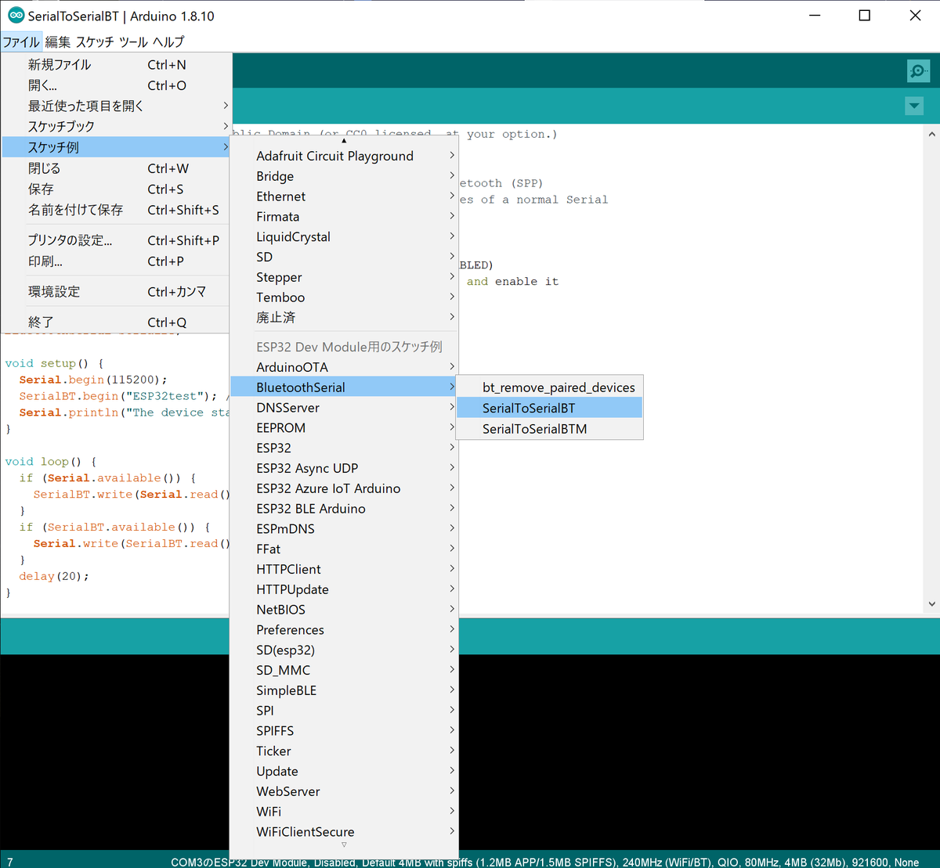
Task: Expand HTTPClient examples submenu
Action: pos(344,569)
